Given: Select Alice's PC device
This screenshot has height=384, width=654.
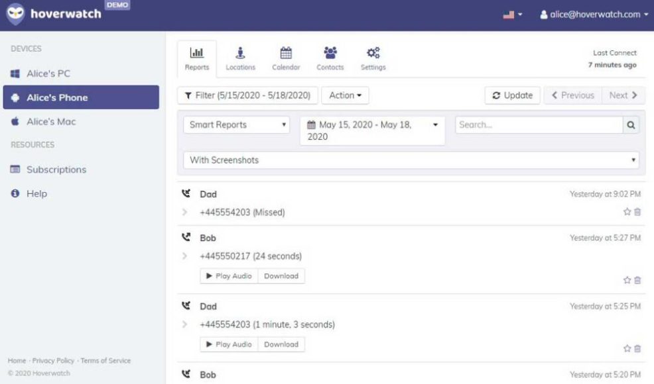Looking at the screenshot, I should pyautogui.click(x=48, y=73).
